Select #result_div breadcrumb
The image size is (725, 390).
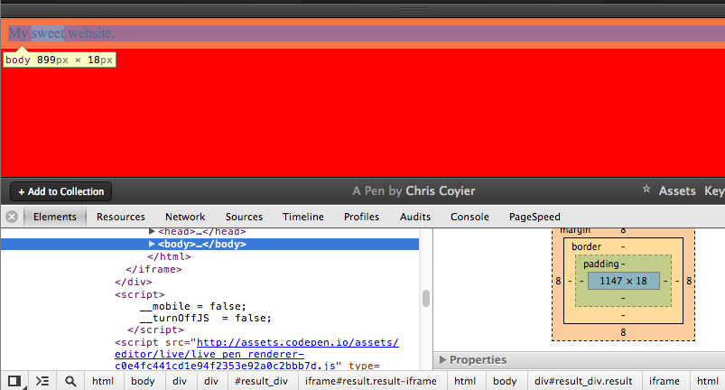click(261, 381)
